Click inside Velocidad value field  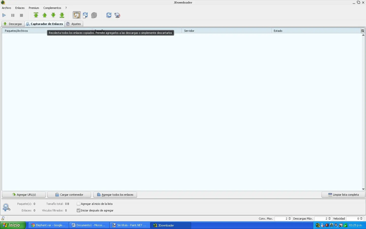coord(353,219)
